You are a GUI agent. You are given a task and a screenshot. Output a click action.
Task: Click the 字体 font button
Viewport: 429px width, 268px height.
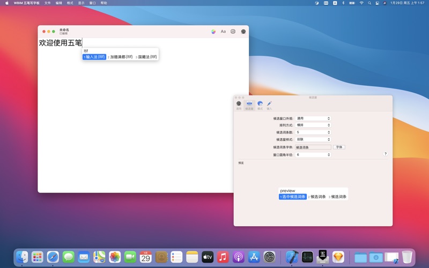click(339, 147)
